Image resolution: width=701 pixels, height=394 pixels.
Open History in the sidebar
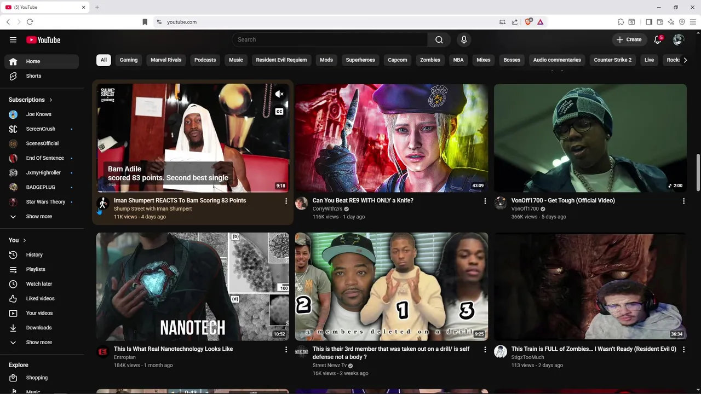(42, 255)
